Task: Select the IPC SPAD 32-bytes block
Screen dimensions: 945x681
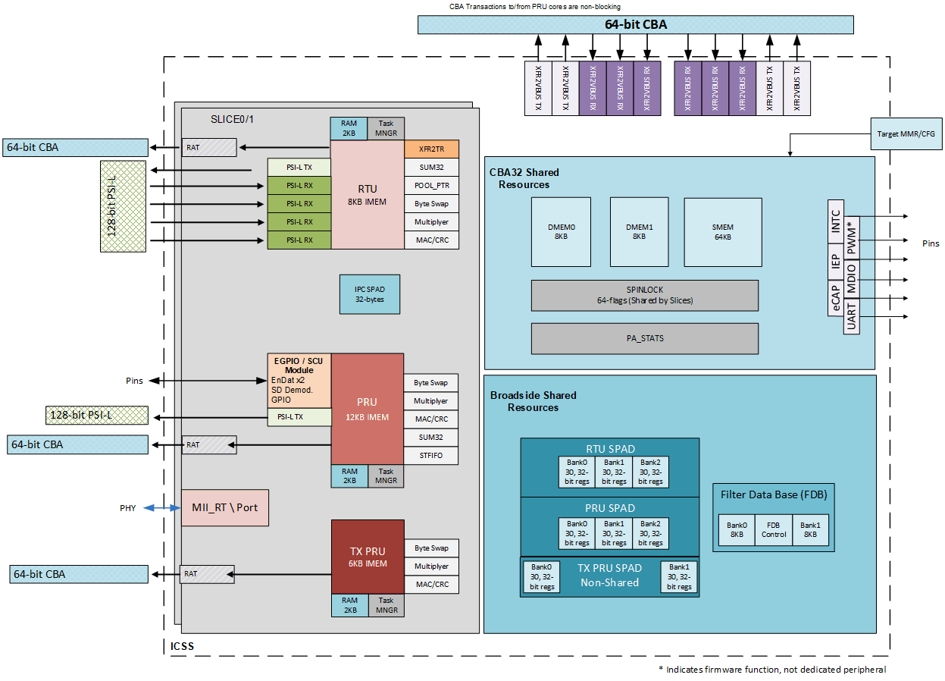Action: [x=369, y=294]
